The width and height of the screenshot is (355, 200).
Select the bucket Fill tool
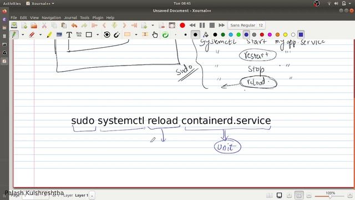[x=206, y=34]
